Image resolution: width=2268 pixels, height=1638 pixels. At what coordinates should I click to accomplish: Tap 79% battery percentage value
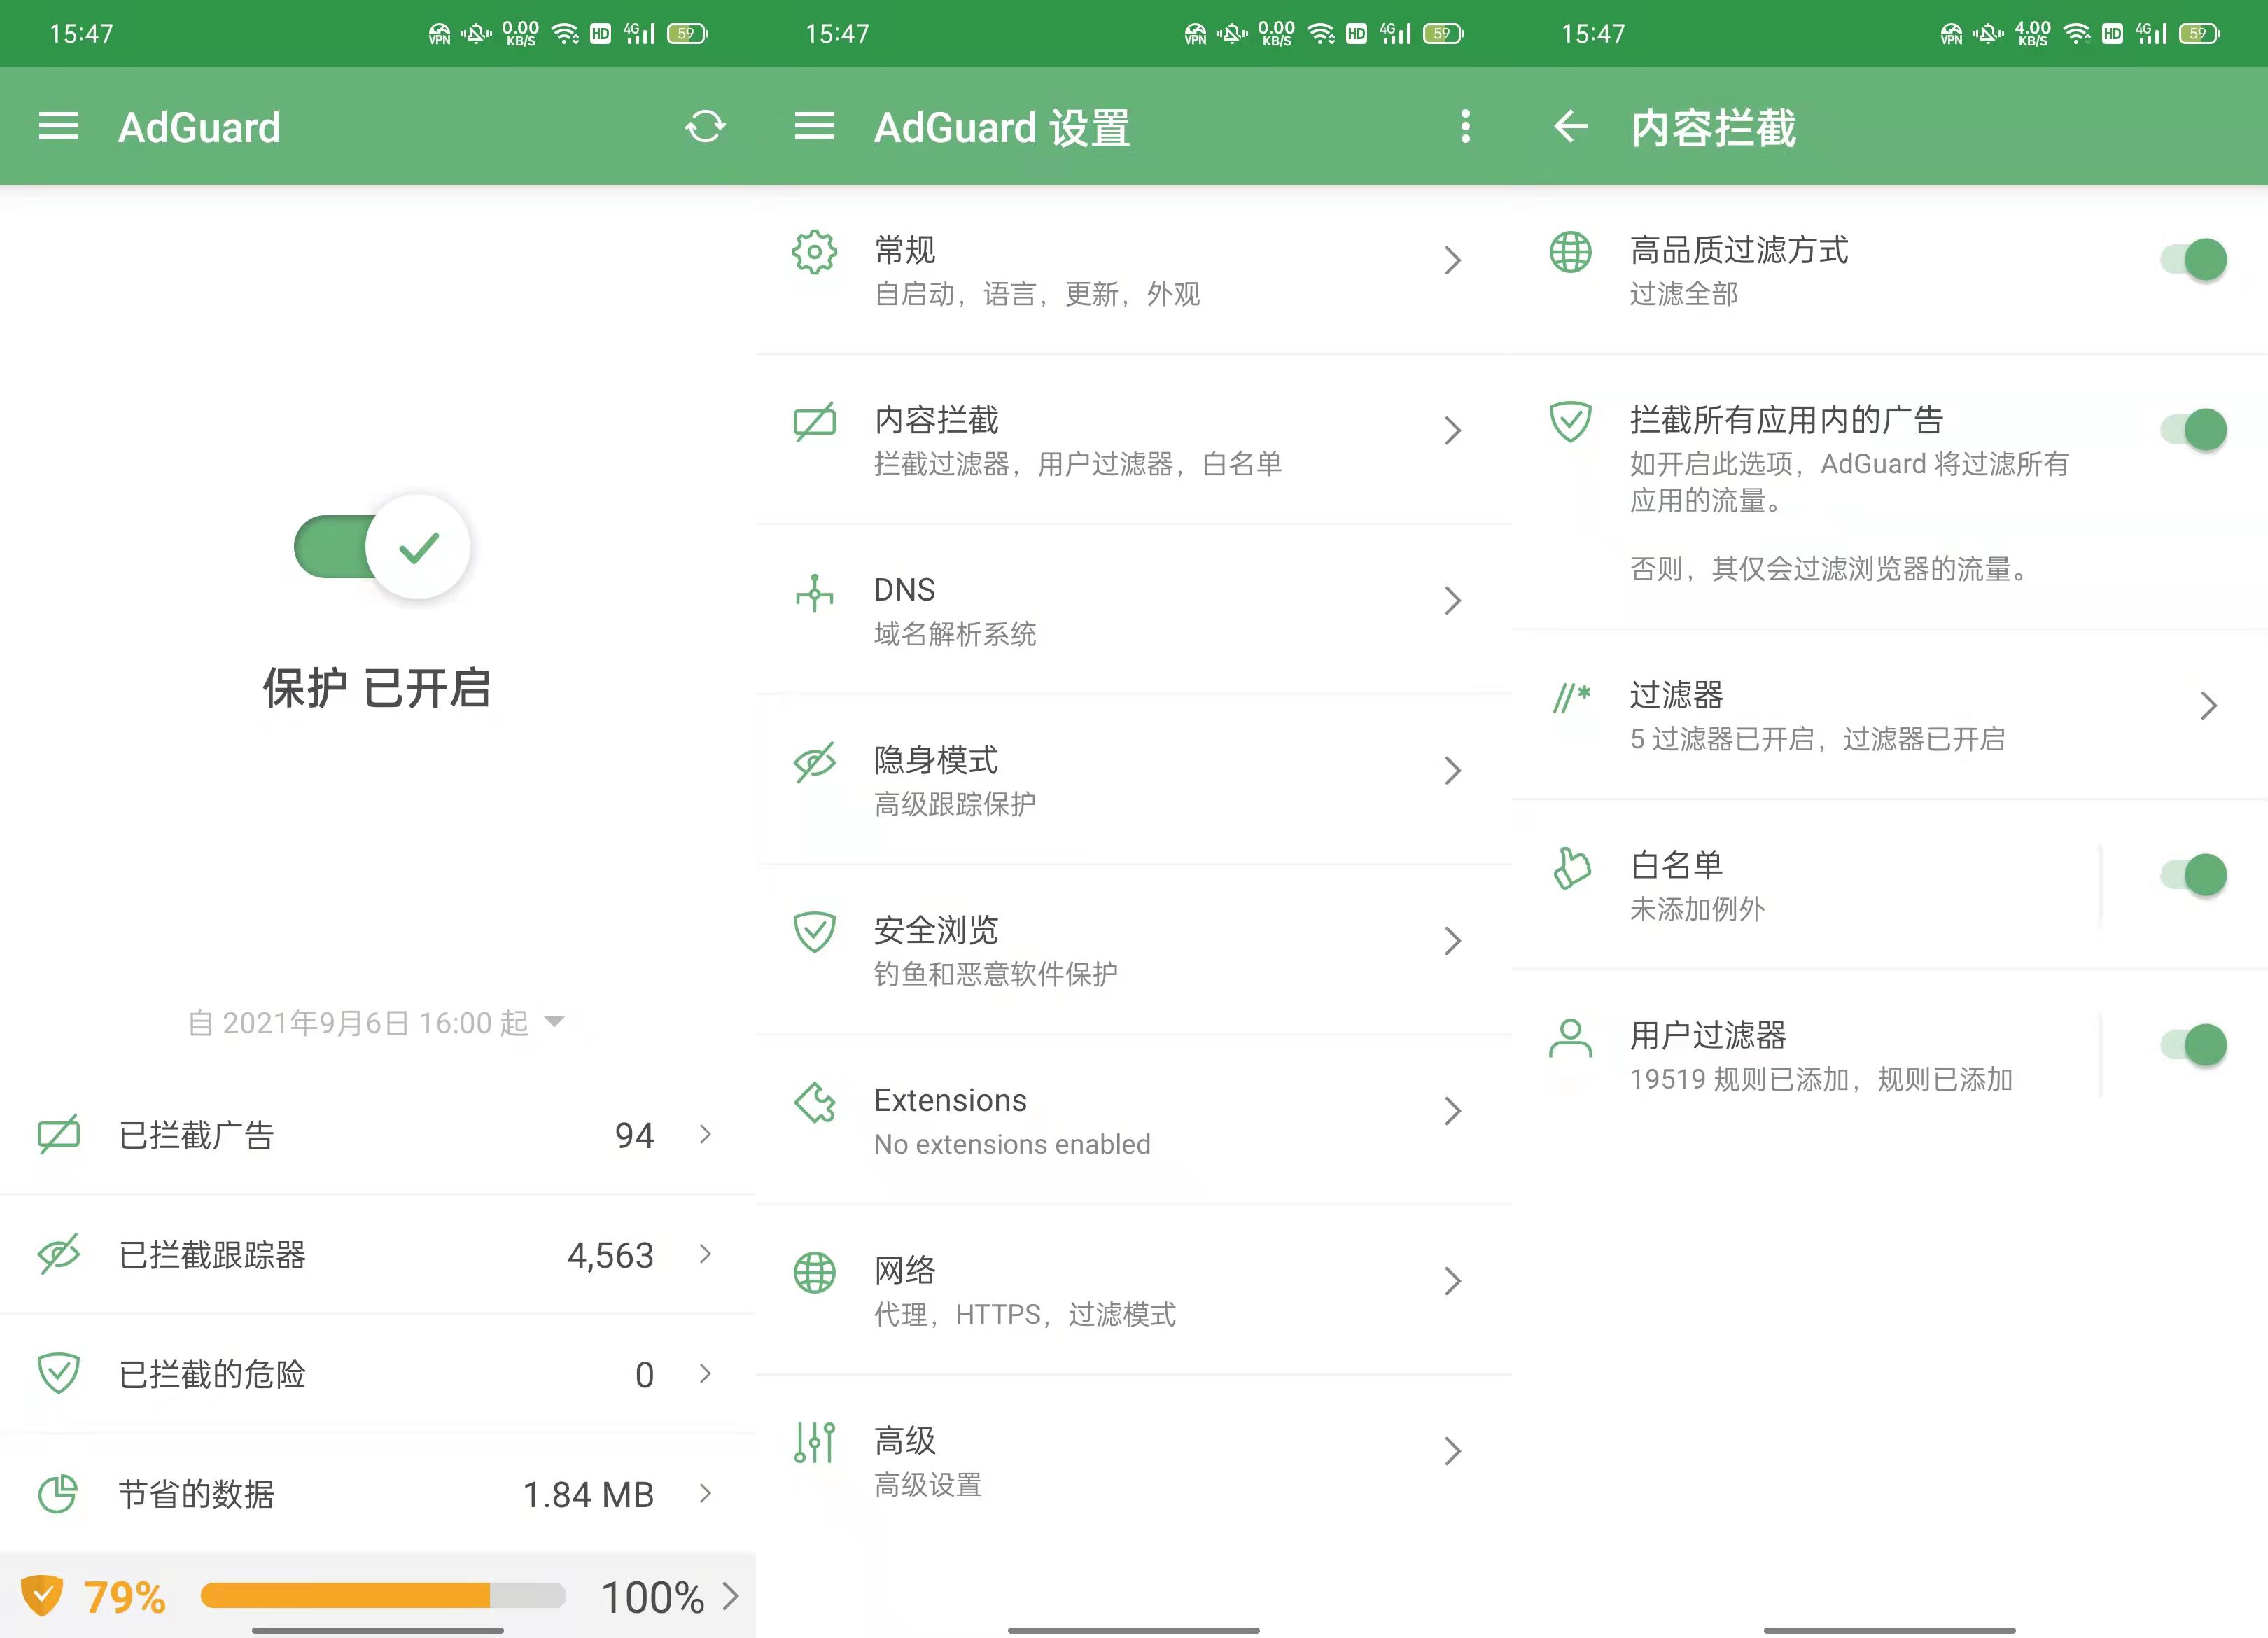point(124,1597)
